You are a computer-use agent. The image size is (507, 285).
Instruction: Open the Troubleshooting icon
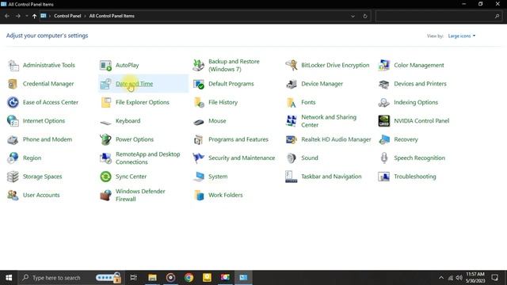tap(384, 177)
